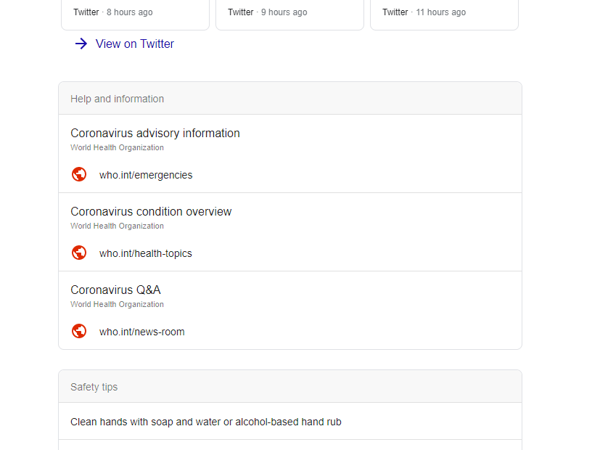The image size is (600, 450).
Task: Select the Clean hands with soap tip
Action: (x=206, y=422)
